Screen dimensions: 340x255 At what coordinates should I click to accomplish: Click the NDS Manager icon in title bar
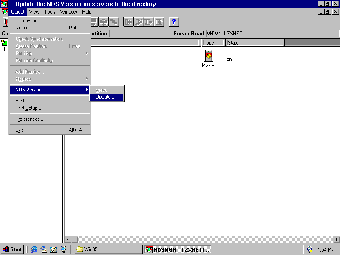coord(4,4)
